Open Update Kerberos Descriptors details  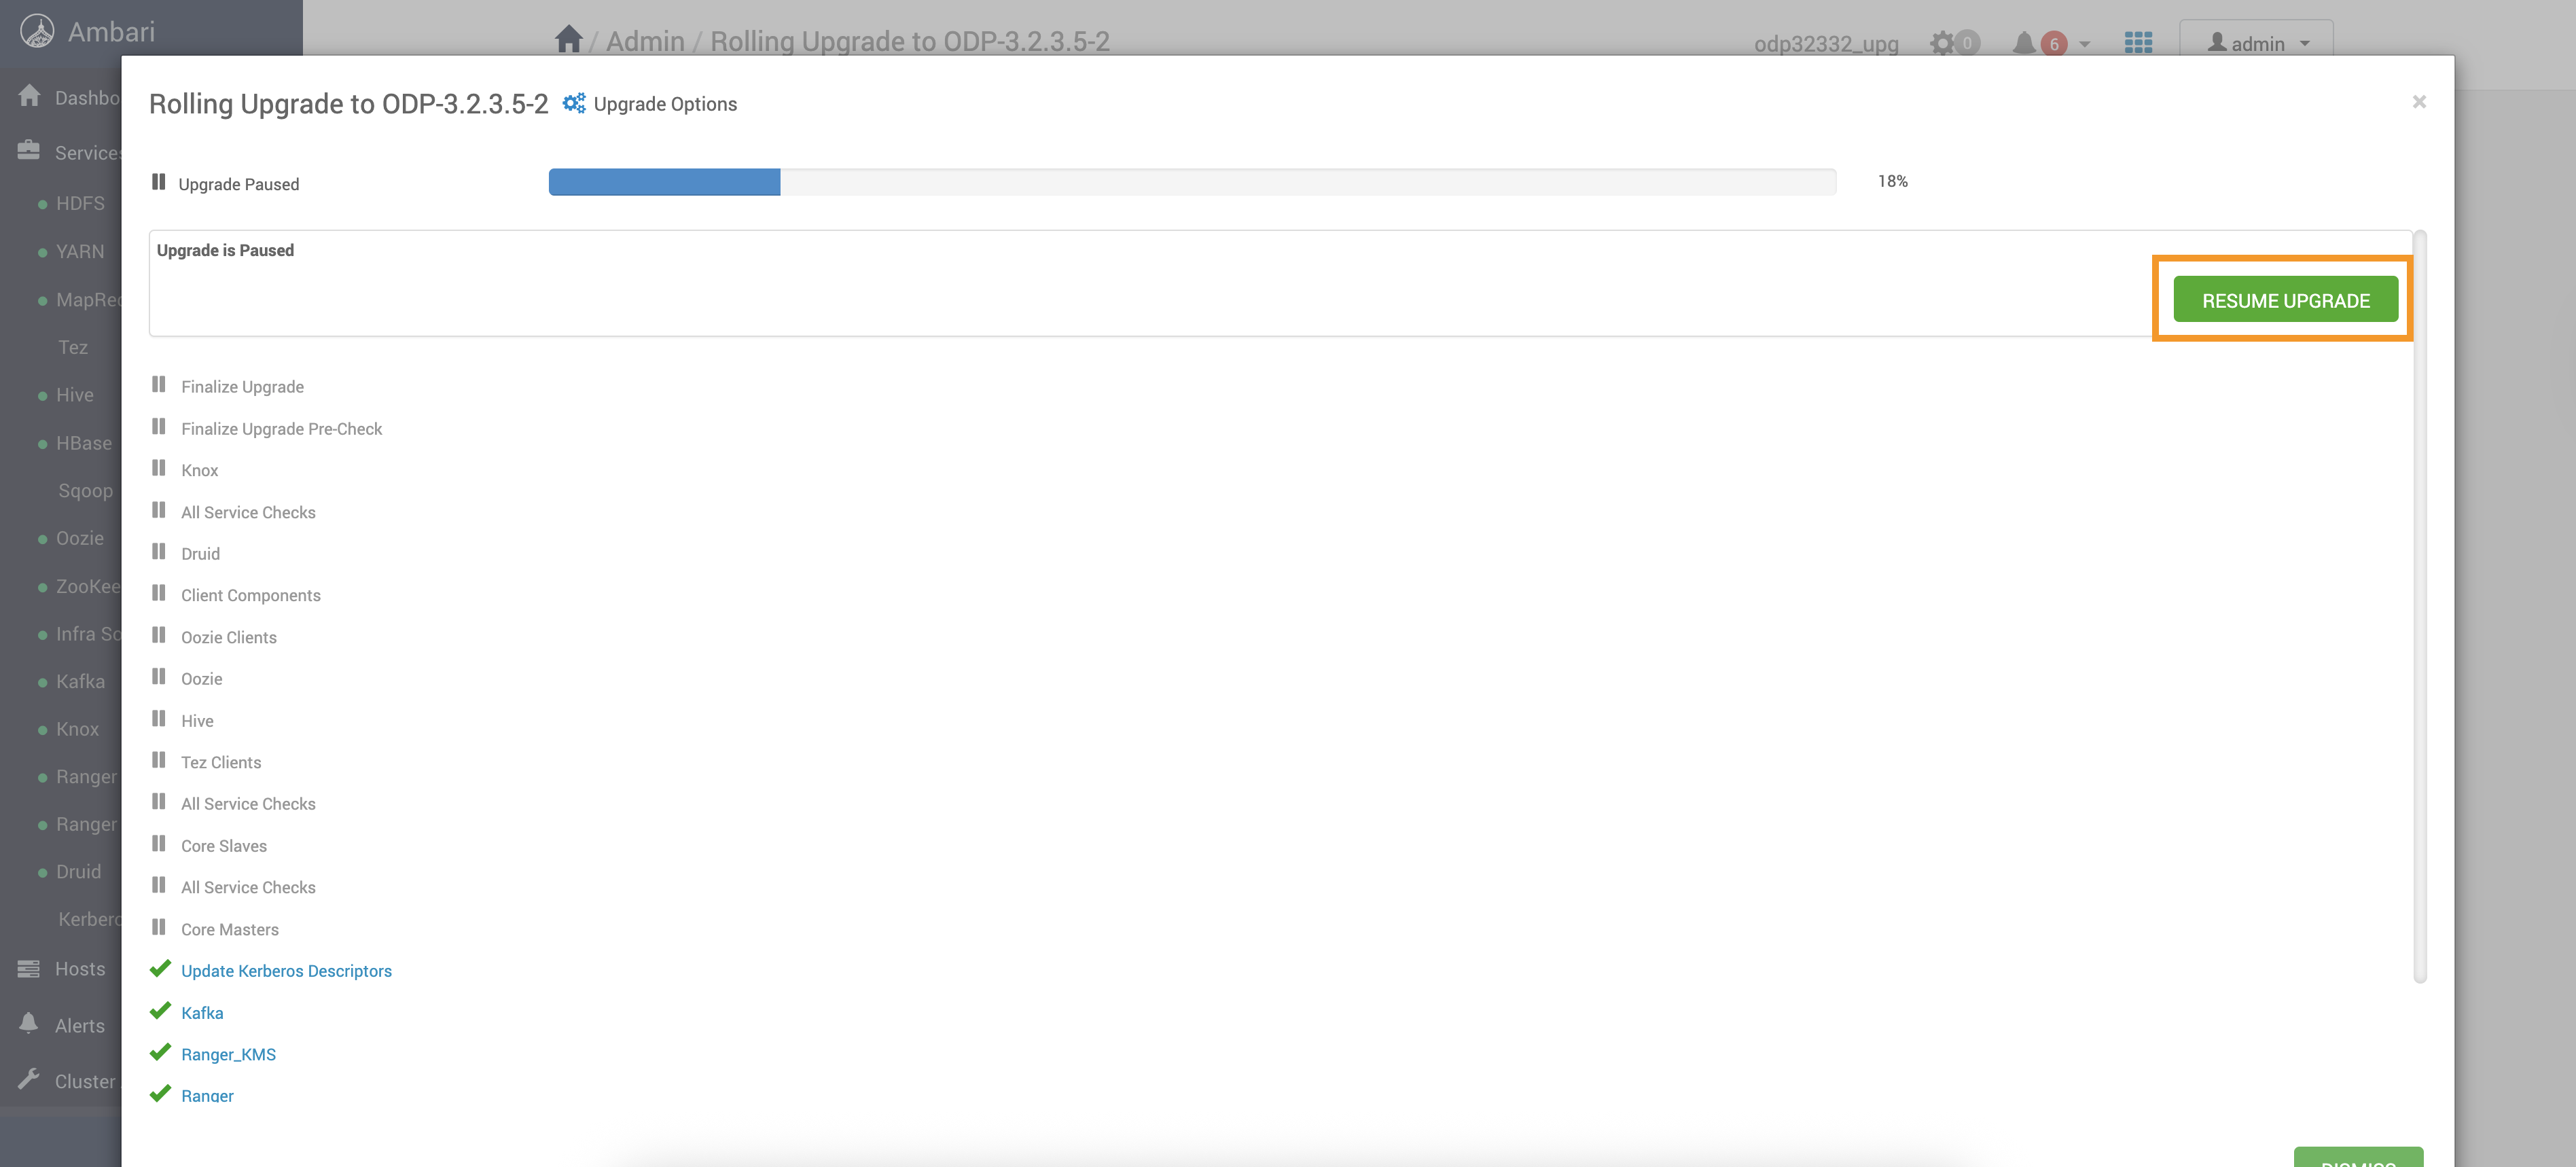(x=286, y=970)
